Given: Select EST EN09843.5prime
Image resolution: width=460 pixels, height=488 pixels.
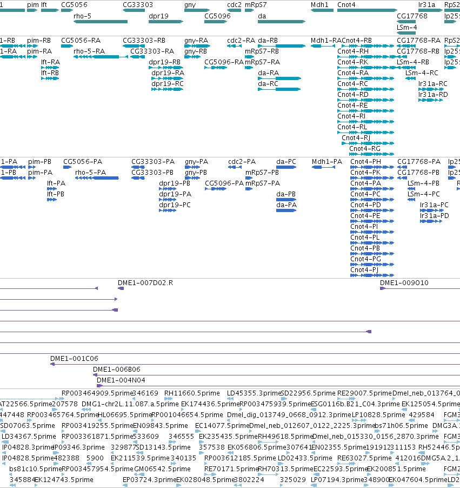Looking at the screenshot, I should tap(161, 426).
